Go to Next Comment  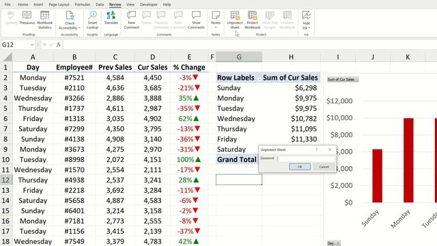point(178,20)
